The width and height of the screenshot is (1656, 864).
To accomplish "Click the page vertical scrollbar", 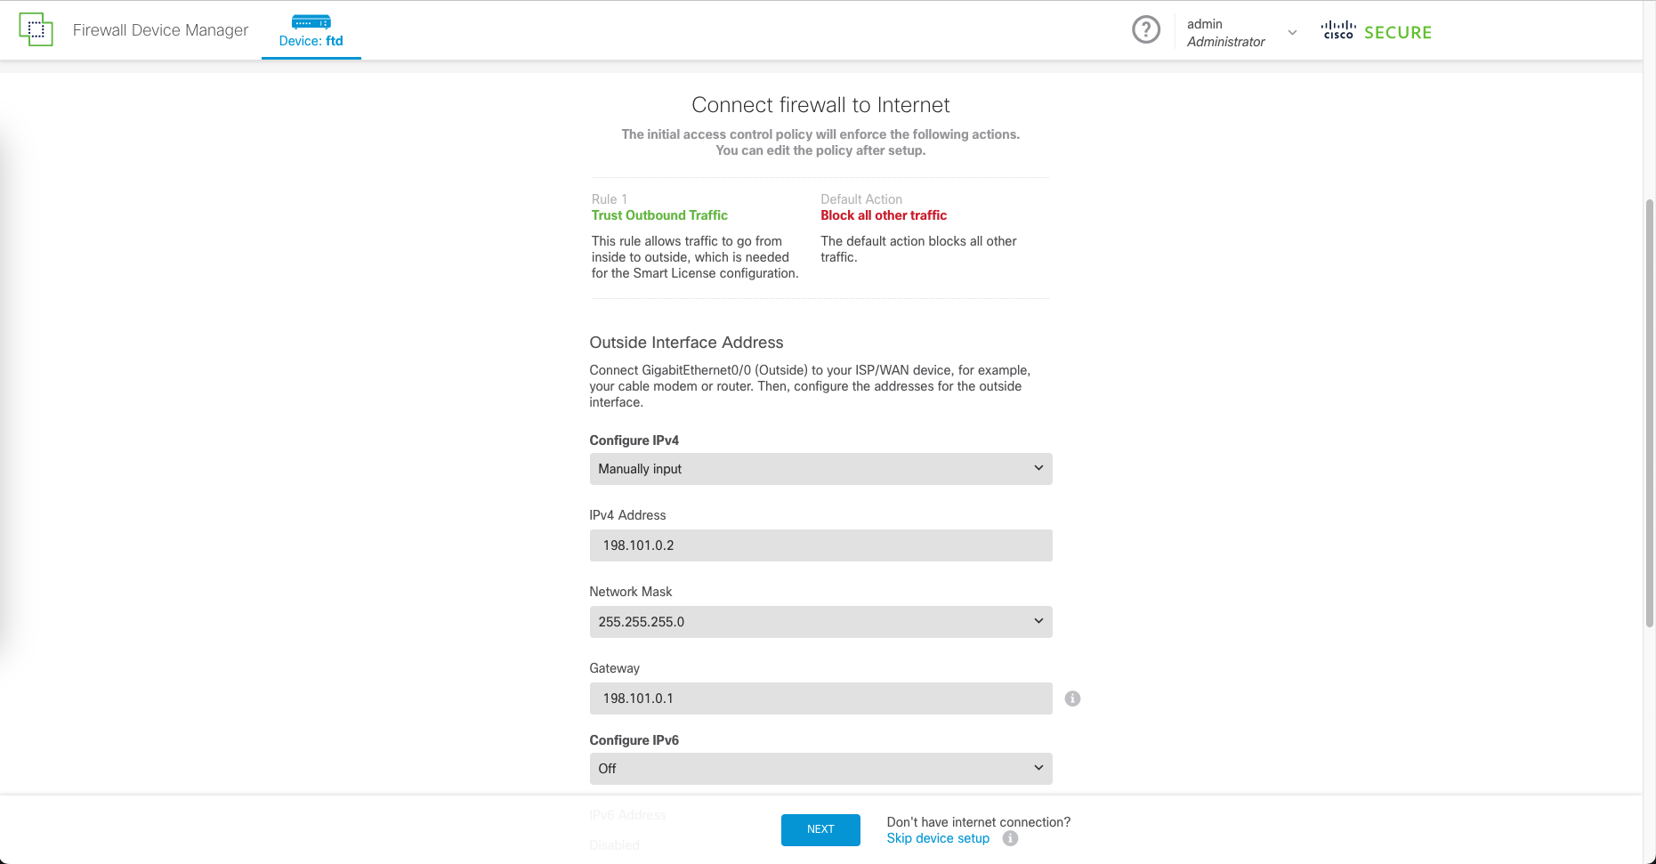I will tap(1649, 409).
